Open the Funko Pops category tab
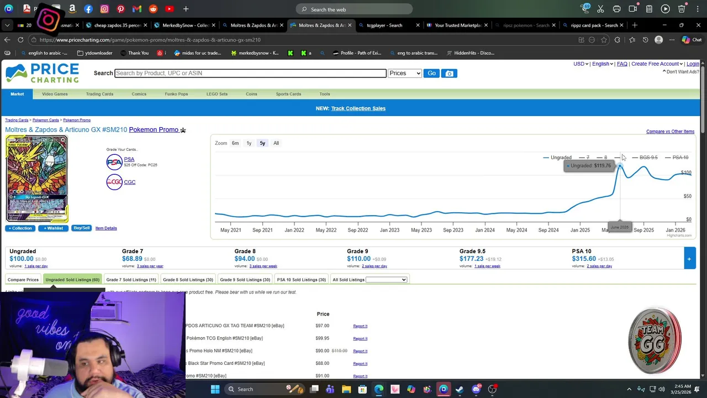The image size is (707, 398). (x=176, y=94)
